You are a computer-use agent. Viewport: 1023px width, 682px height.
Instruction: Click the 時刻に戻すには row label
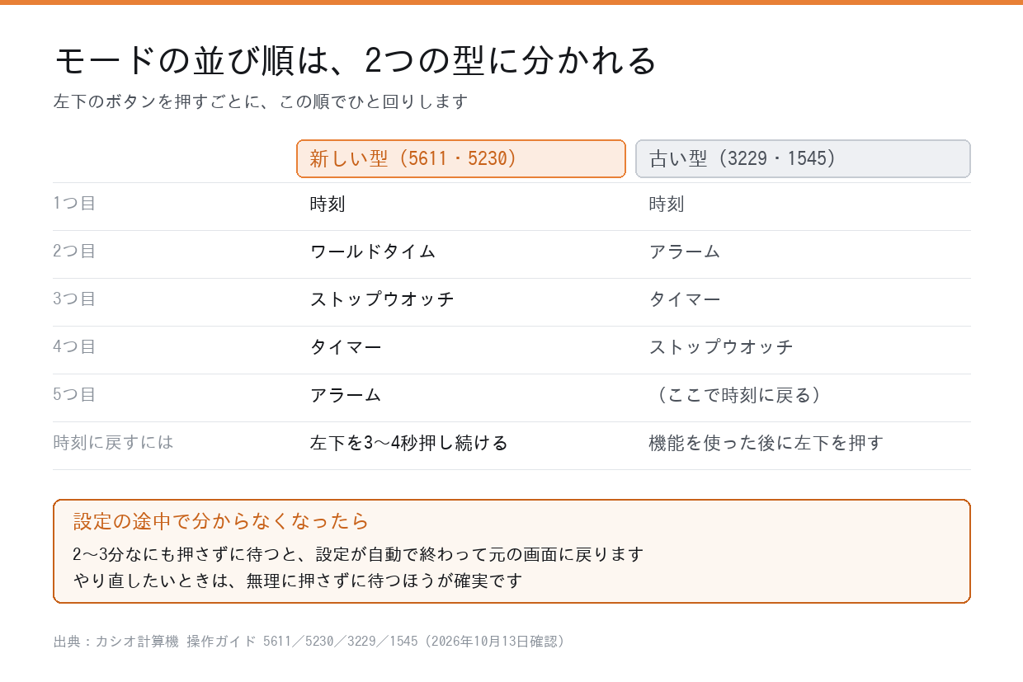tap(114, 442)
